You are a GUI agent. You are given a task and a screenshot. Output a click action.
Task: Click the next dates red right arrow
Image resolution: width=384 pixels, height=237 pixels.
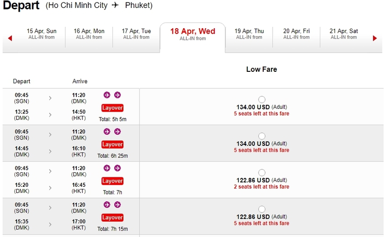375,38
